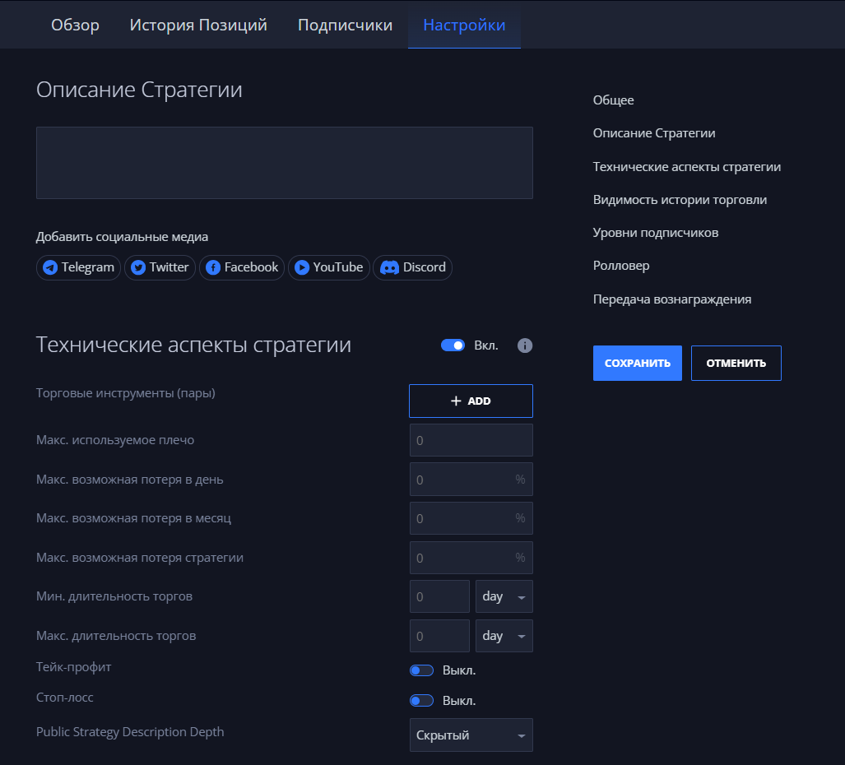
Task: Switch to the Обзор tab
Action: [75, 25]
